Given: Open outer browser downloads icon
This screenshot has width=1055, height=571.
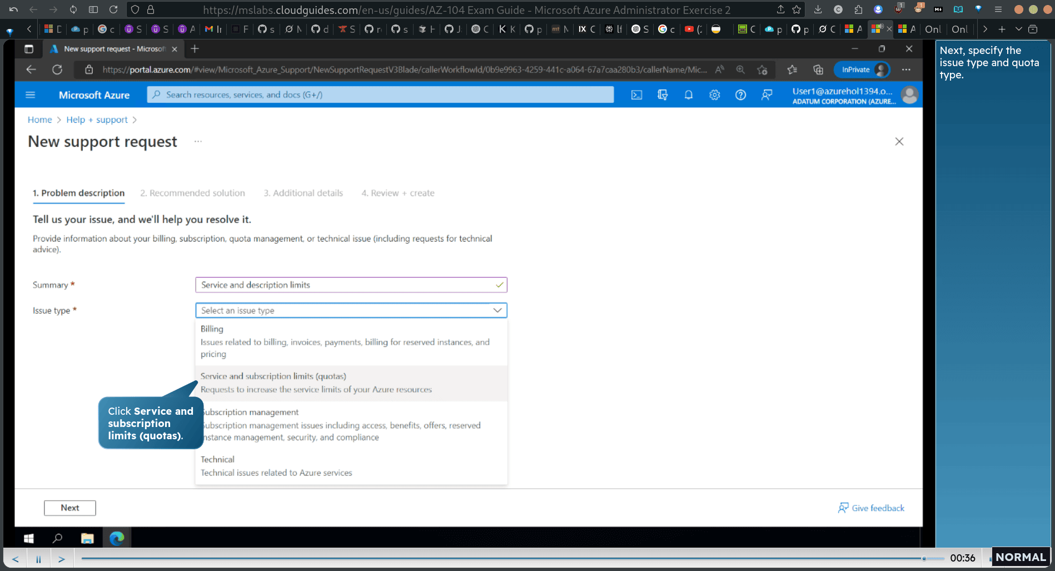Looking at the screenshot, I should tap(818, 9).
